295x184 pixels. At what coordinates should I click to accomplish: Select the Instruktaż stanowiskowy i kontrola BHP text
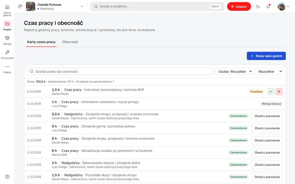pos(114,90)
